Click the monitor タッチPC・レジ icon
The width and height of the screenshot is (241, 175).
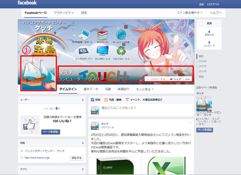pyautogui.click(x=102, y=51)
